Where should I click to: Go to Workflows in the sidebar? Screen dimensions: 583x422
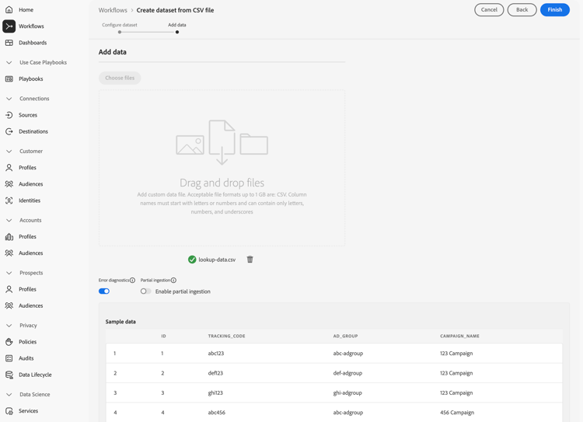click(31, 26)
